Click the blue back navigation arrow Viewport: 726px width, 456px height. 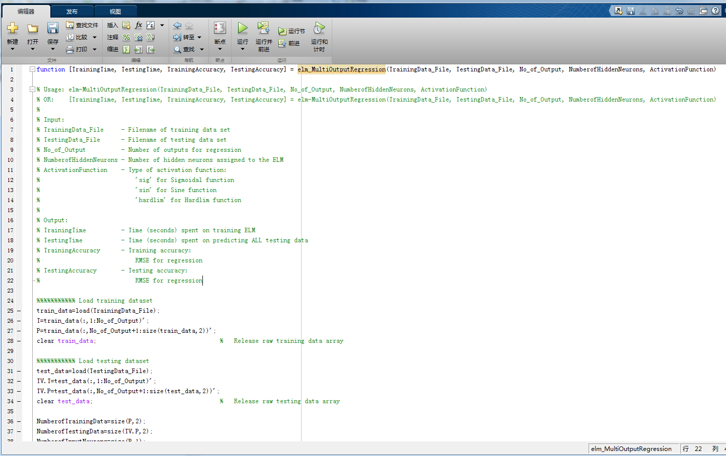(x=177, y=25)
